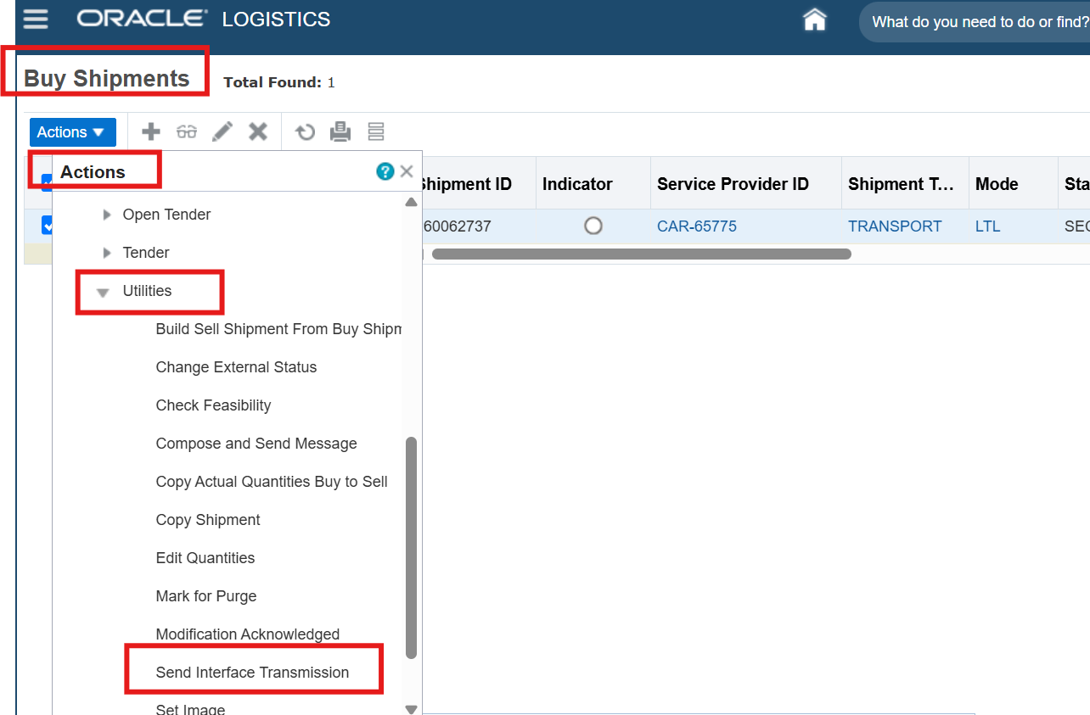Open service provider CAR-65775 link
The height and width of the screenshot is (715, 1090).
(x=697, y=226)
